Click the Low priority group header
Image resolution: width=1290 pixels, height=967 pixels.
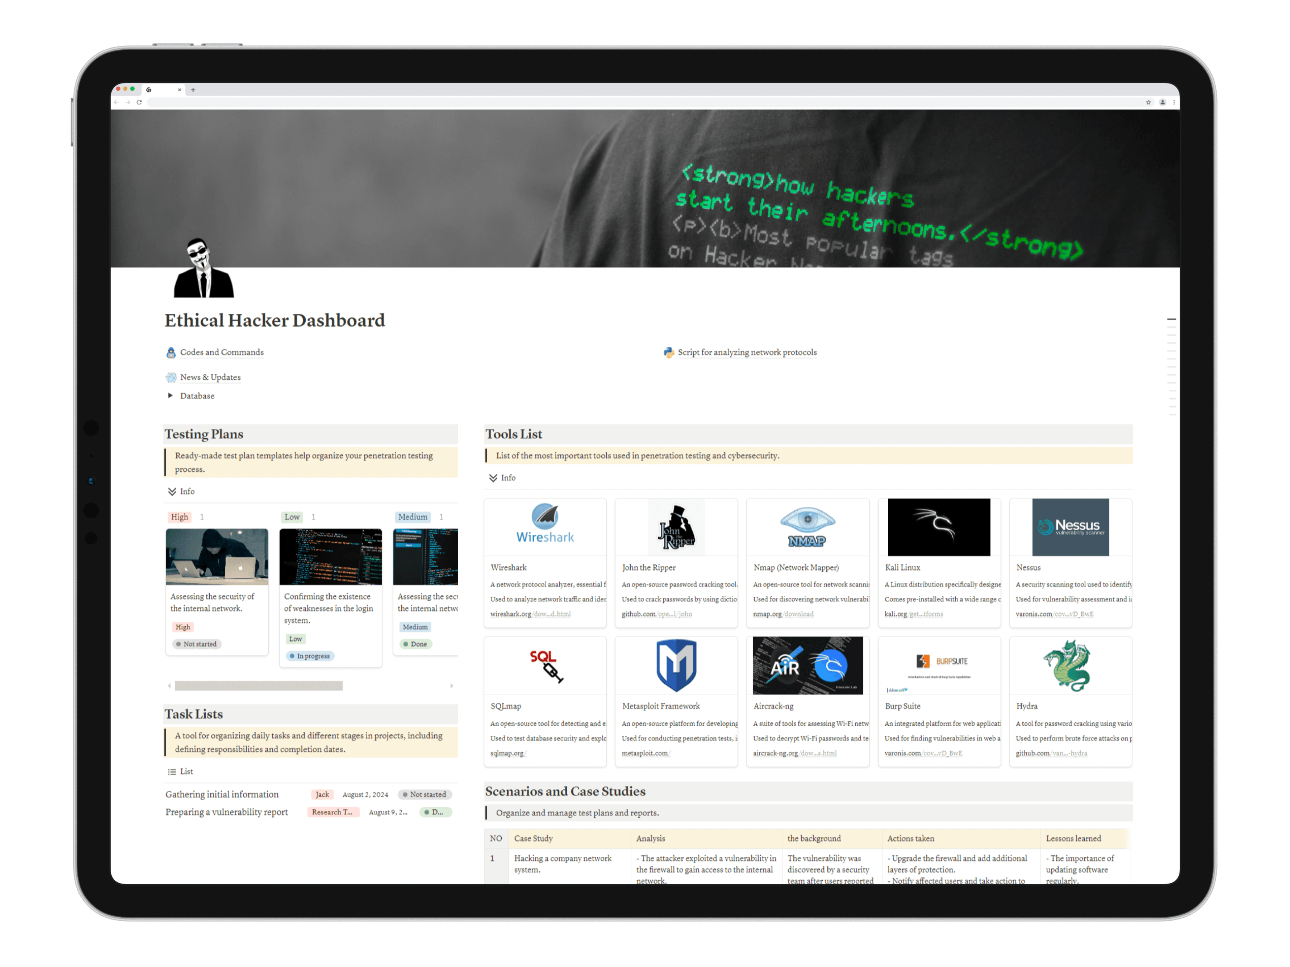click(292, 517)
